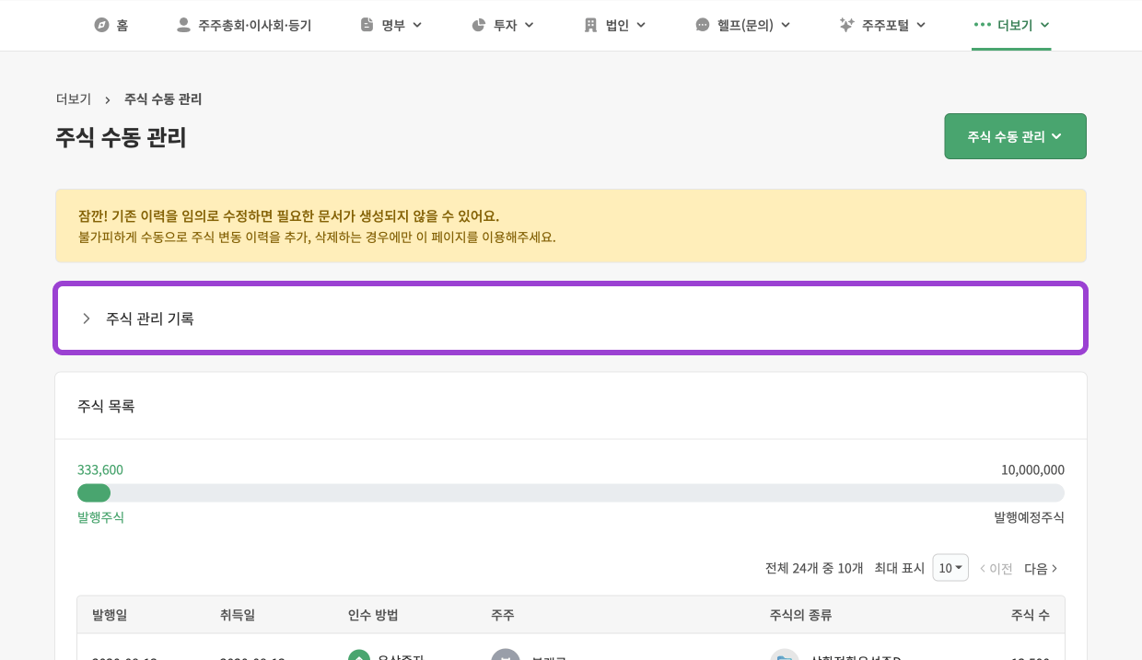This screenshot has width=1142, height=660.
Task: Click the building icon beside 법인
Action: pyautogui.click(x=590, y=25)
